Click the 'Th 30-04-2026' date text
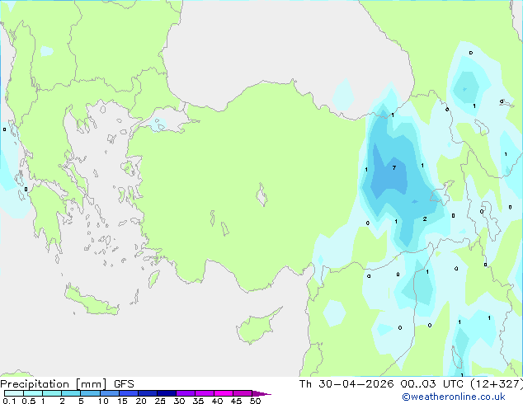The image size is (523, 404). click(x=346, y=384)
